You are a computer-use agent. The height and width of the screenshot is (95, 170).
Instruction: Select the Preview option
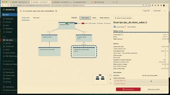pos(74,18)
